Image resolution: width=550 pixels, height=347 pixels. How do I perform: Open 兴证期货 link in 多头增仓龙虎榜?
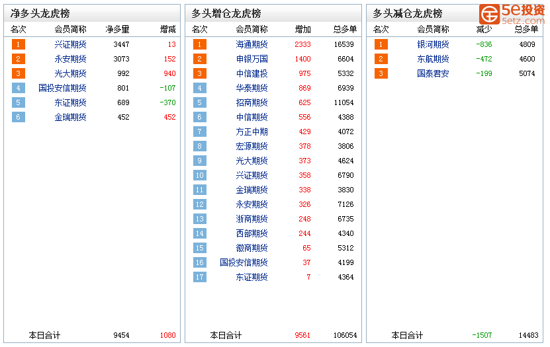click(252, 175)
